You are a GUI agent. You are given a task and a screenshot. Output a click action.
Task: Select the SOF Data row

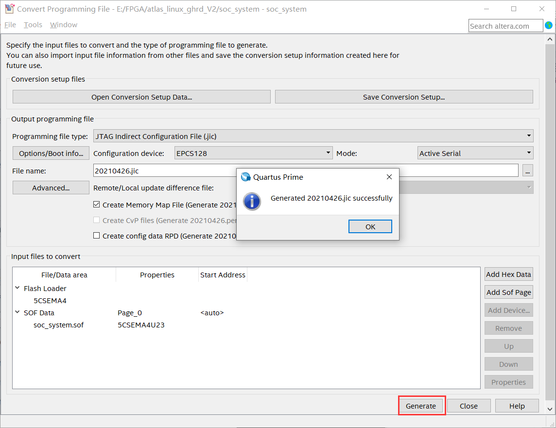[39, 312]
